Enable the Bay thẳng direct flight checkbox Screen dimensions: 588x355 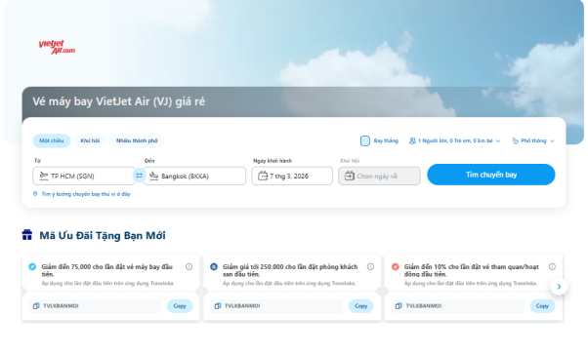point(365,140)
